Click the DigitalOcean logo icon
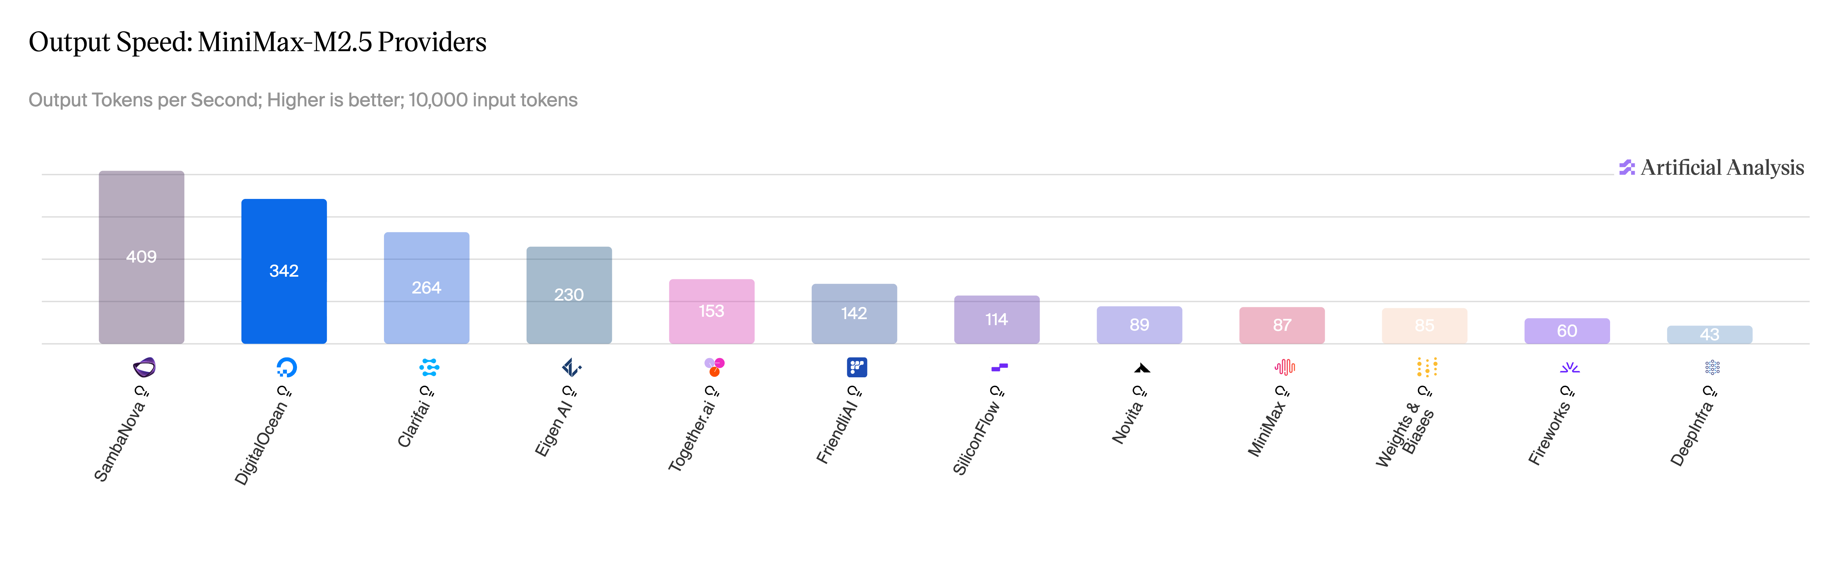Image resolution: width=1838 pixels, height=587 pixels. [x=286, y=367]
